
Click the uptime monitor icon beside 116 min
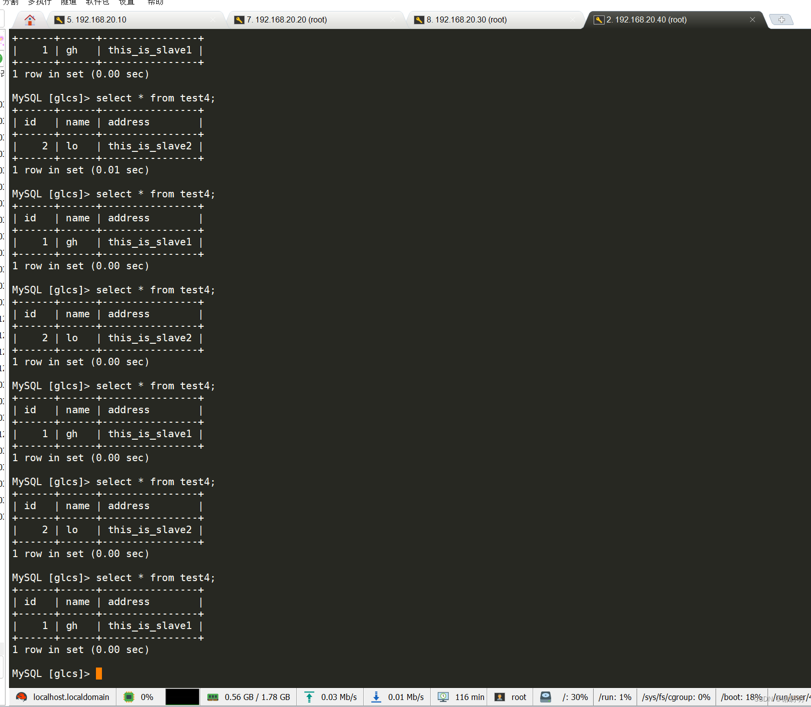tap(443, 697)
